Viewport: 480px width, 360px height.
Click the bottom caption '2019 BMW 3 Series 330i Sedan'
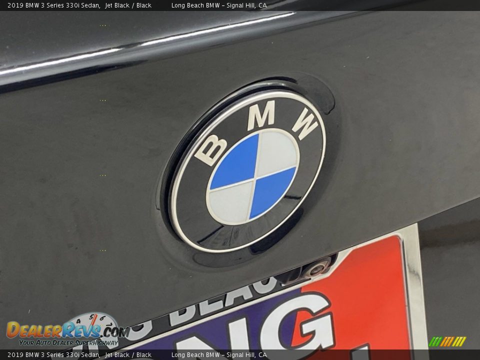click(x=54, y=355)
